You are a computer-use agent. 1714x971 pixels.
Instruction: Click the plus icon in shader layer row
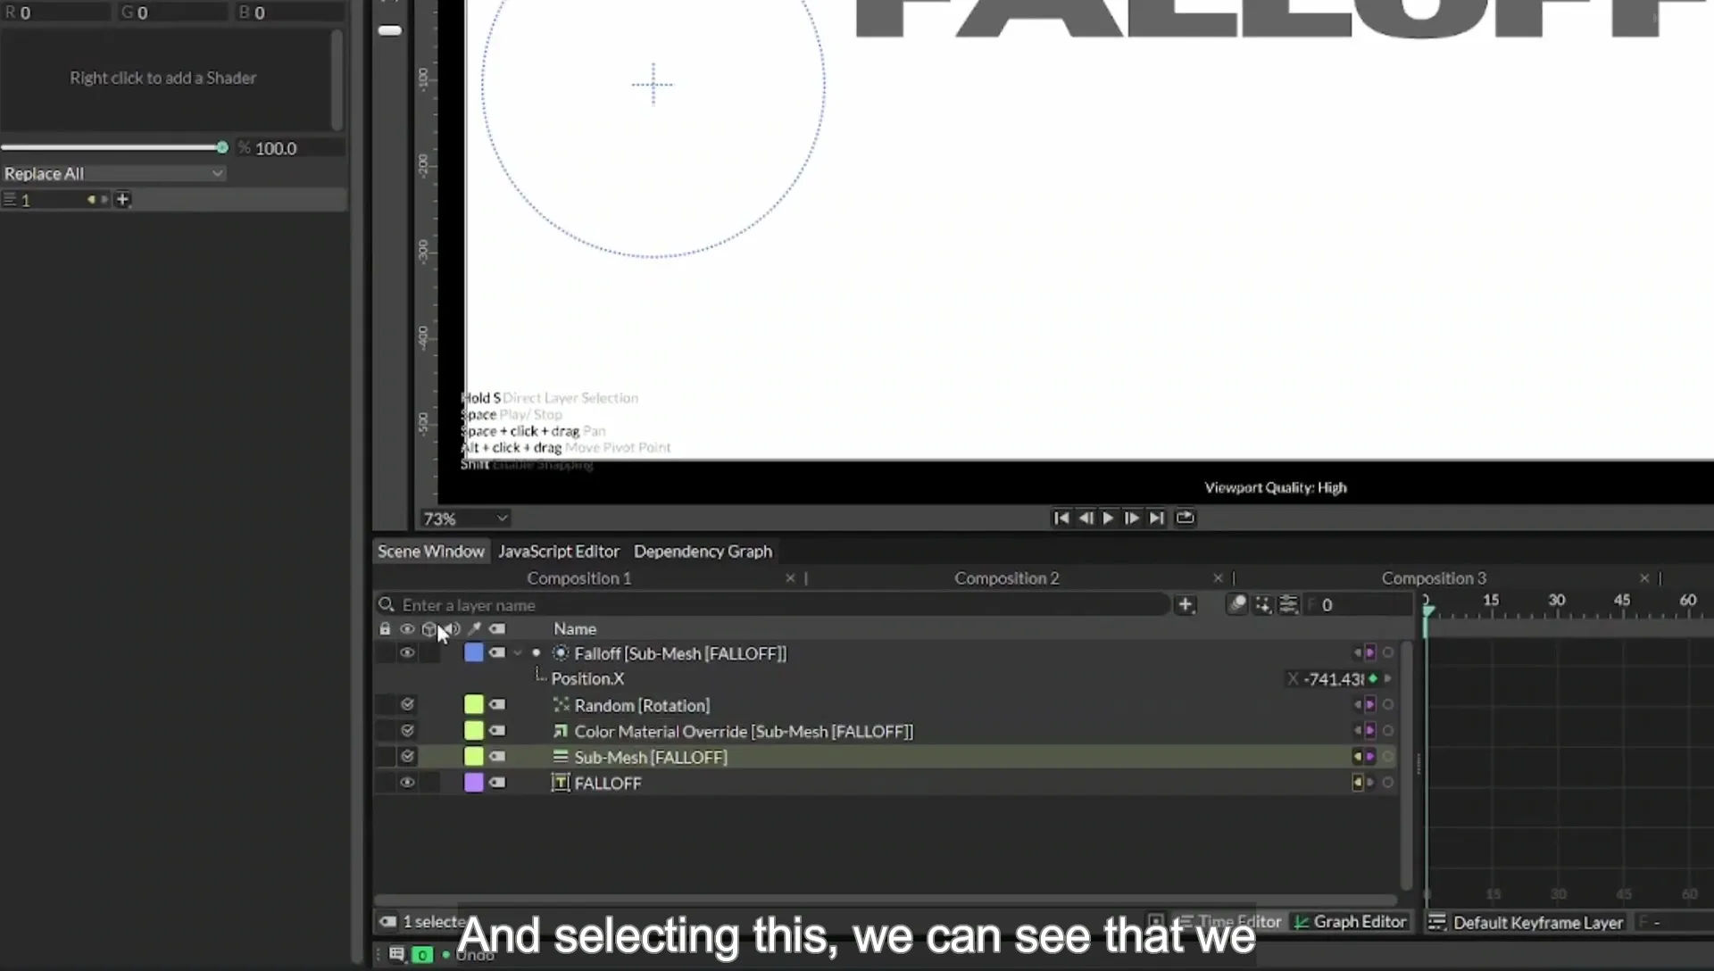[x=123, y=199]
